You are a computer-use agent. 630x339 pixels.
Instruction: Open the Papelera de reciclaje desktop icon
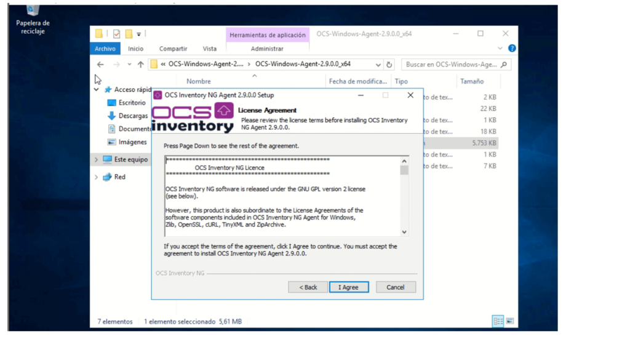click(33, 20)
